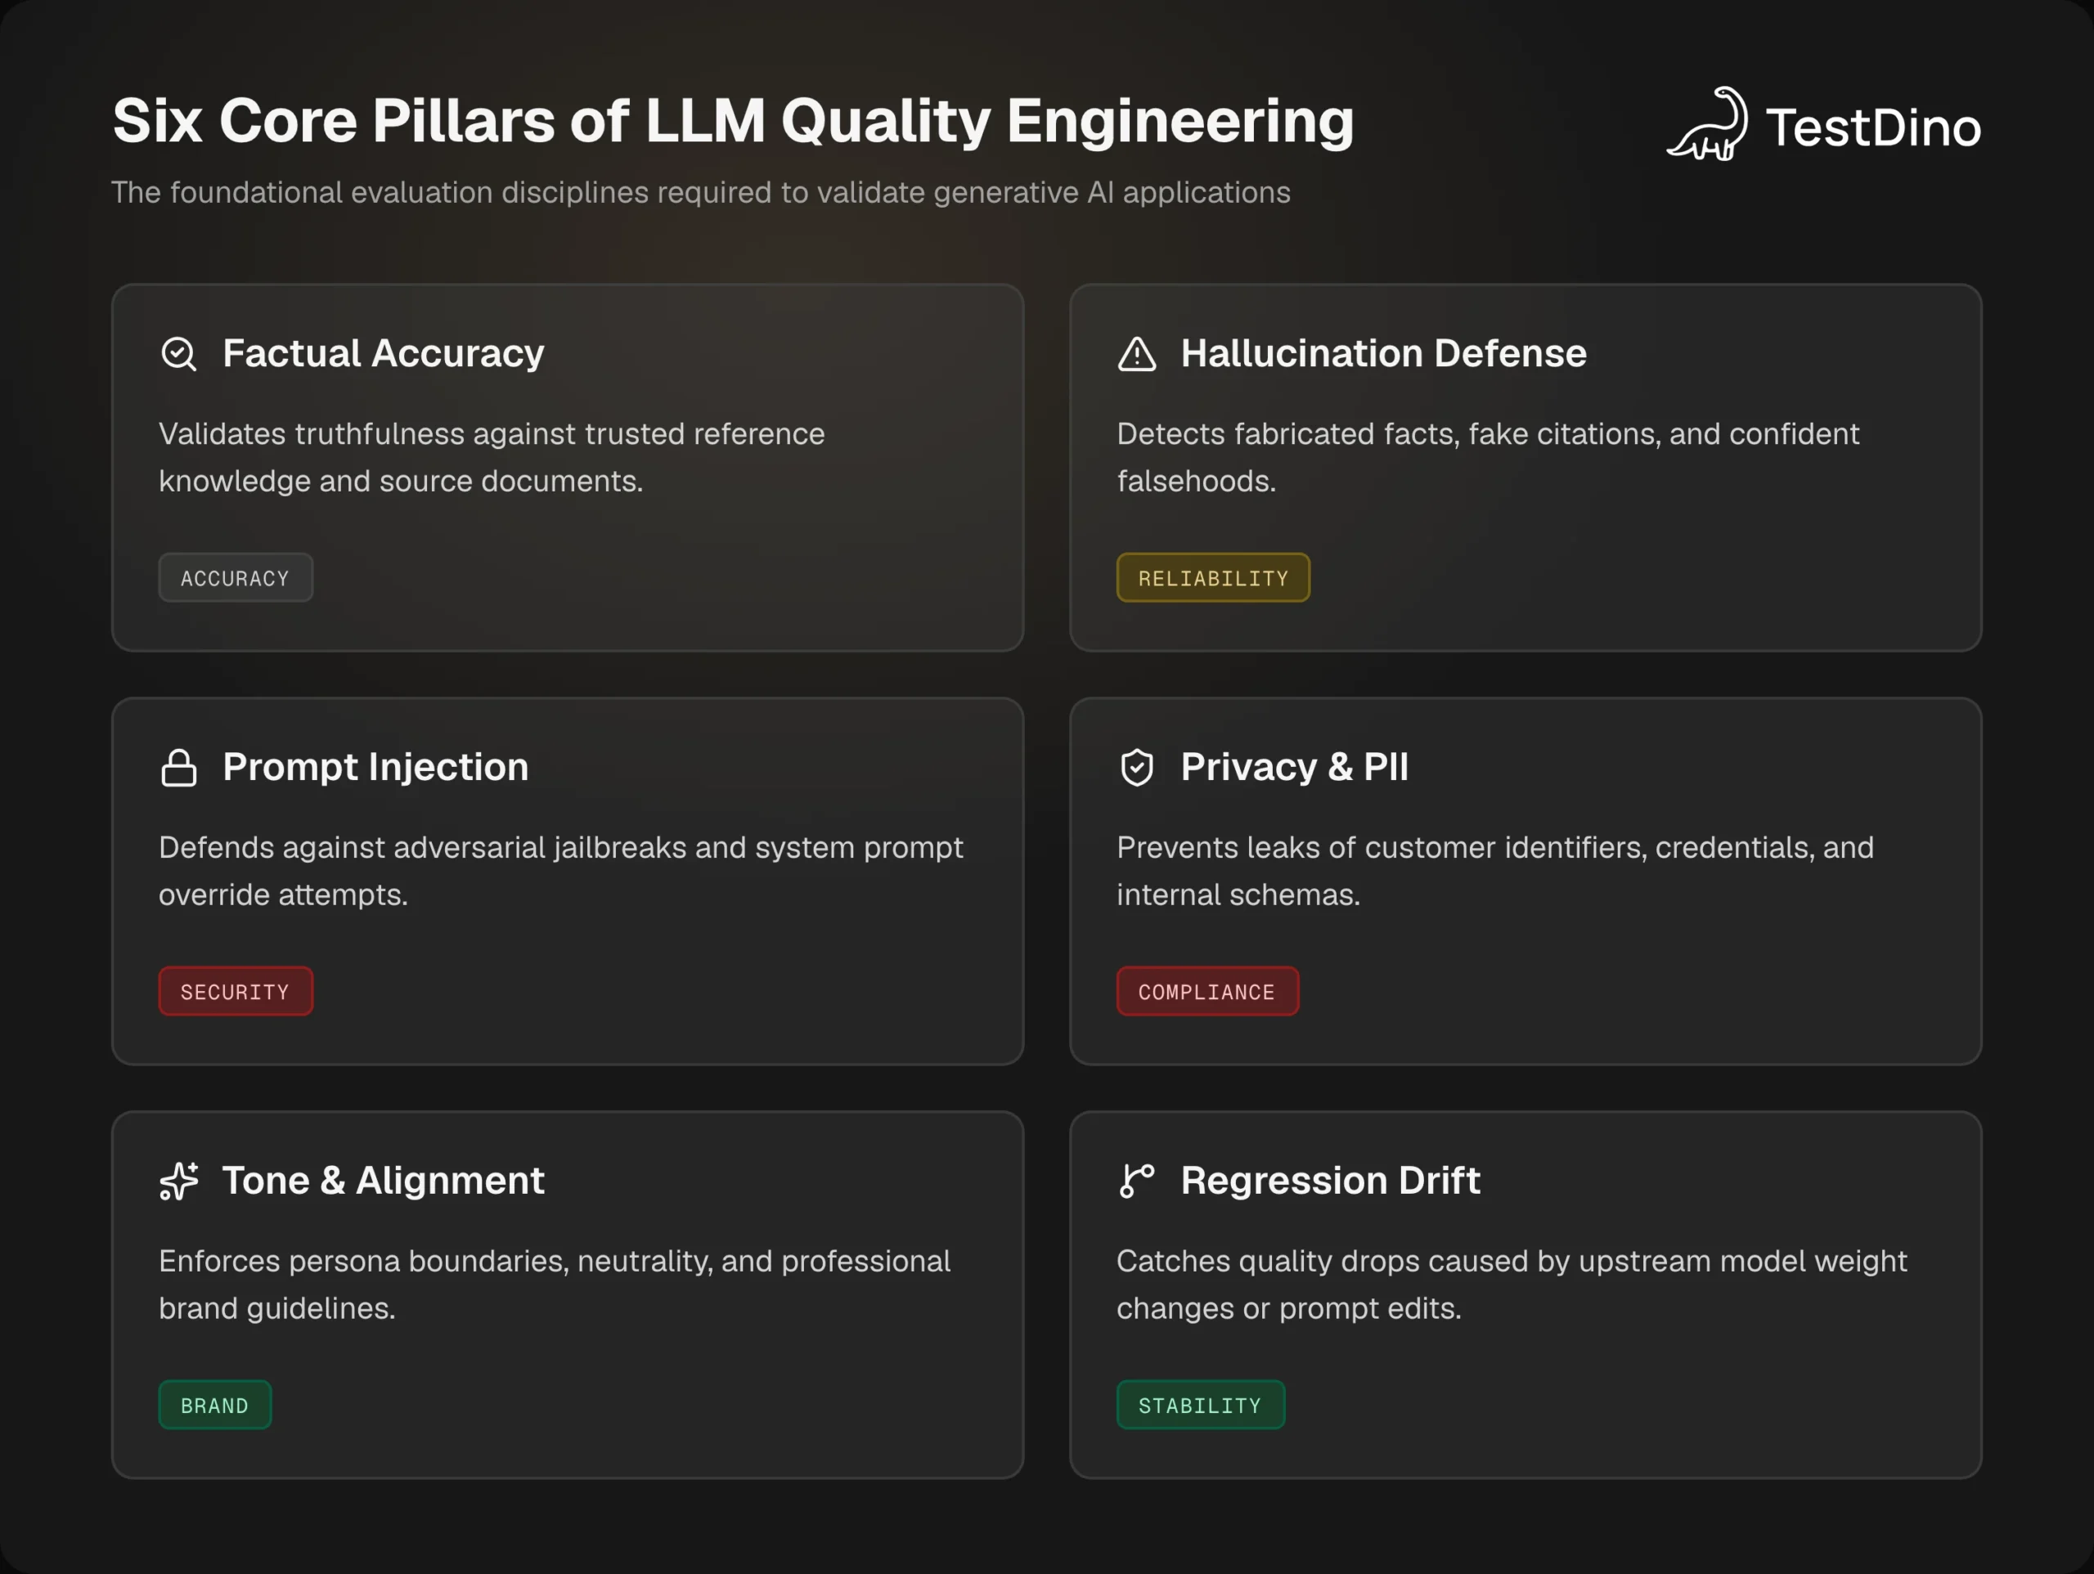
Task: Click the subtitle 'The foundational evaluation disciplines' line
Action: [702, 192]
